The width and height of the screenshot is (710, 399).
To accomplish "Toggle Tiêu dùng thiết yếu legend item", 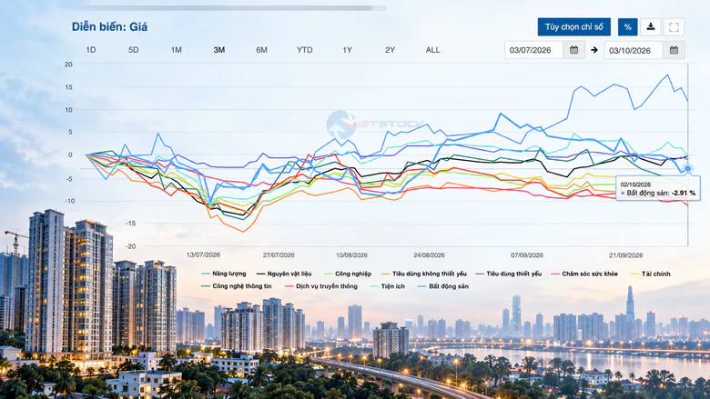I will [509, 274].
